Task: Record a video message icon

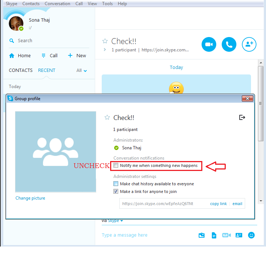Action: (x=226, y=235)
